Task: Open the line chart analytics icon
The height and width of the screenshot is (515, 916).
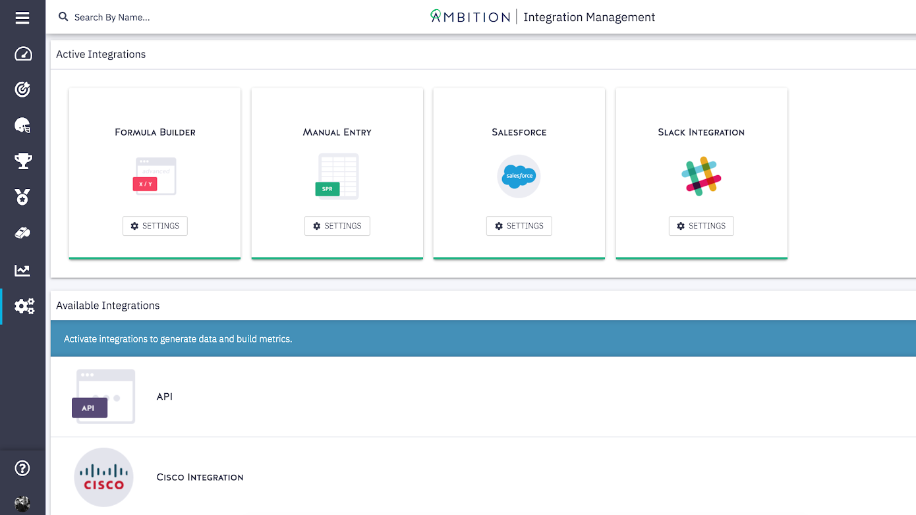Action: pyautogui.click(x=22, y=270)
